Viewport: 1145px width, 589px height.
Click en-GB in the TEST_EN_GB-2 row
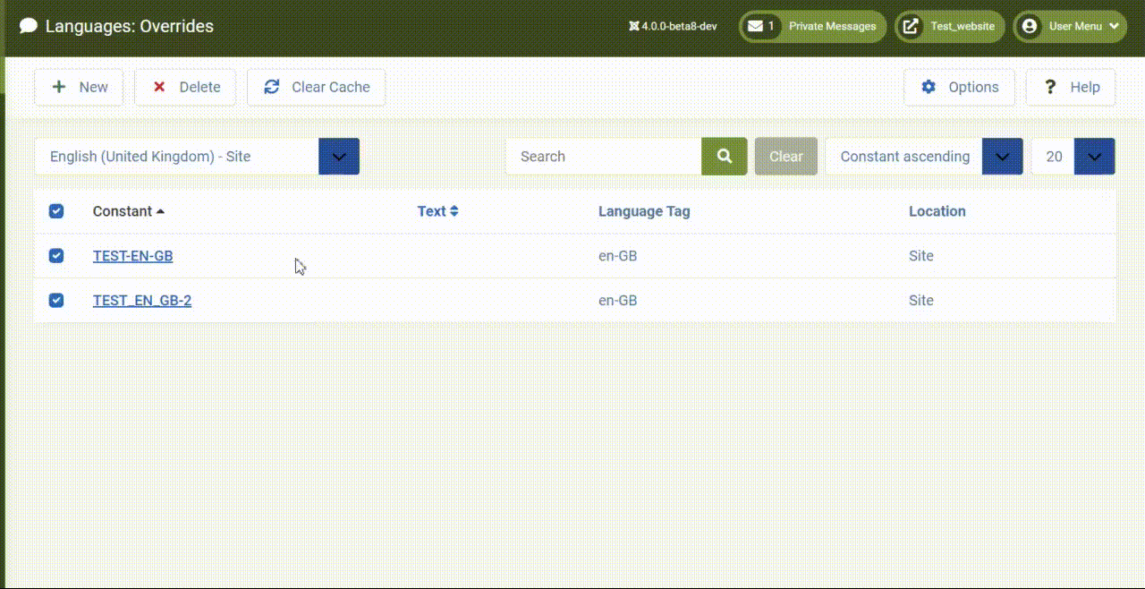pos(618,300)
